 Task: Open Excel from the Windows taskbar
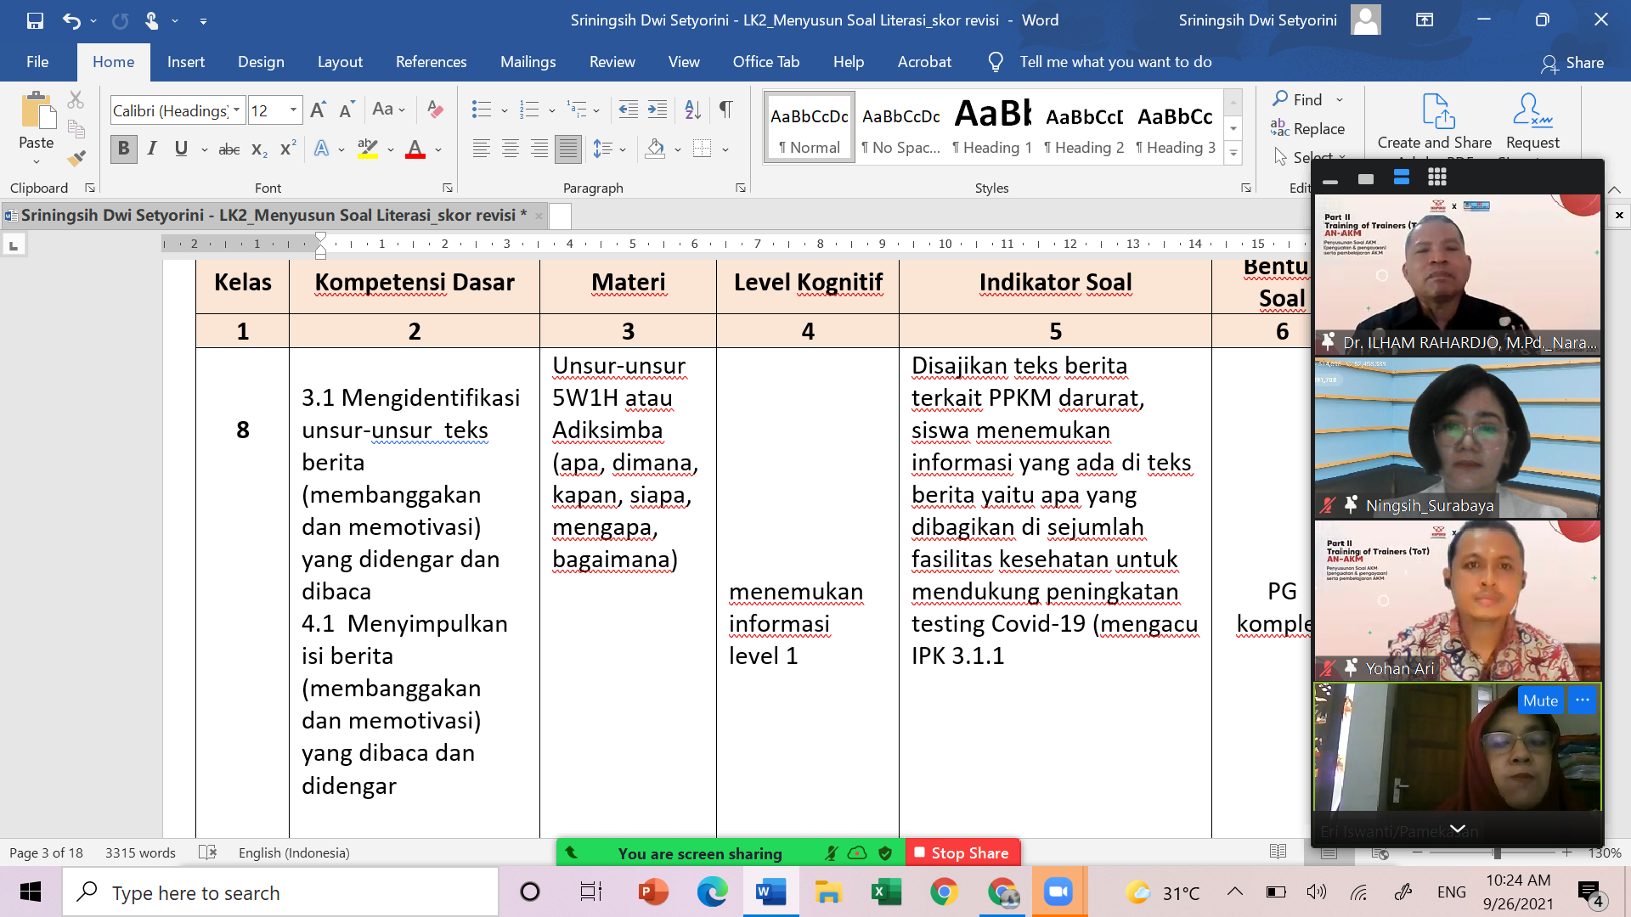(x=886, y=892)
